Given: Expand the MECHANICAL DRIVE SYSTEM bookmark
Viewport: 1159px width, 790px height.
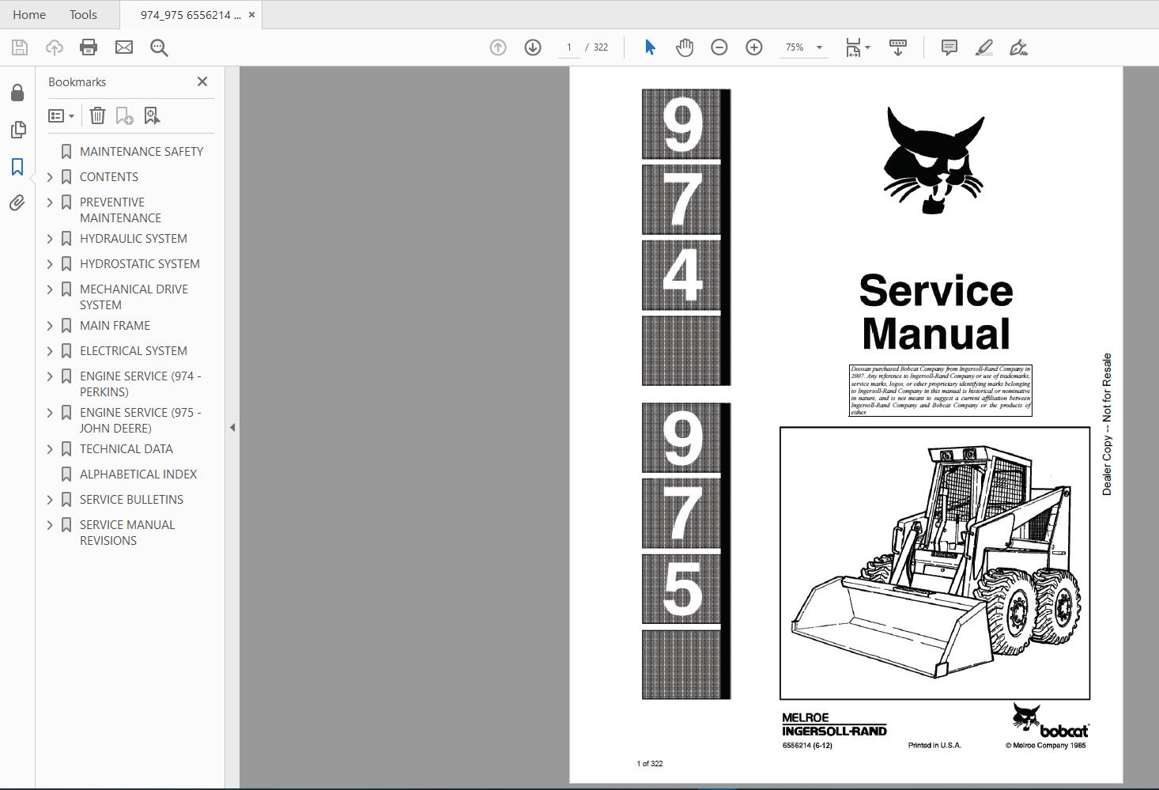Looking at the screenshot, I should click(51, 289).
